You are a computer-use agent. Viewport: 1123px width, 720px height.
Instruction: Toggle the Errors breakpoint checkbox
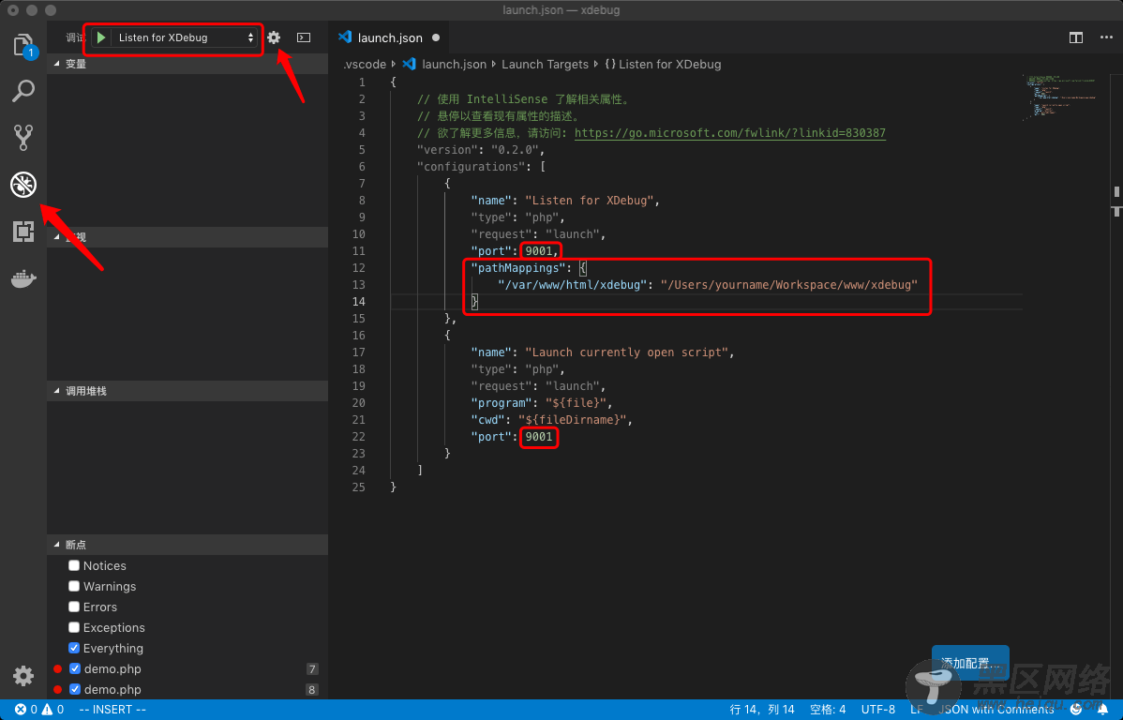point(74,607)
